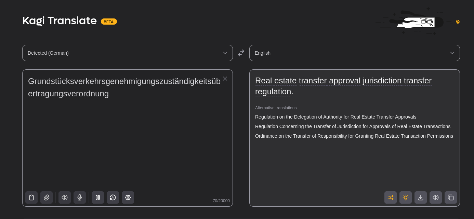Start voice input with microphone icon
Image resolution: width=474 pixels, height=219 pixels.
click(x=80, y=197)
